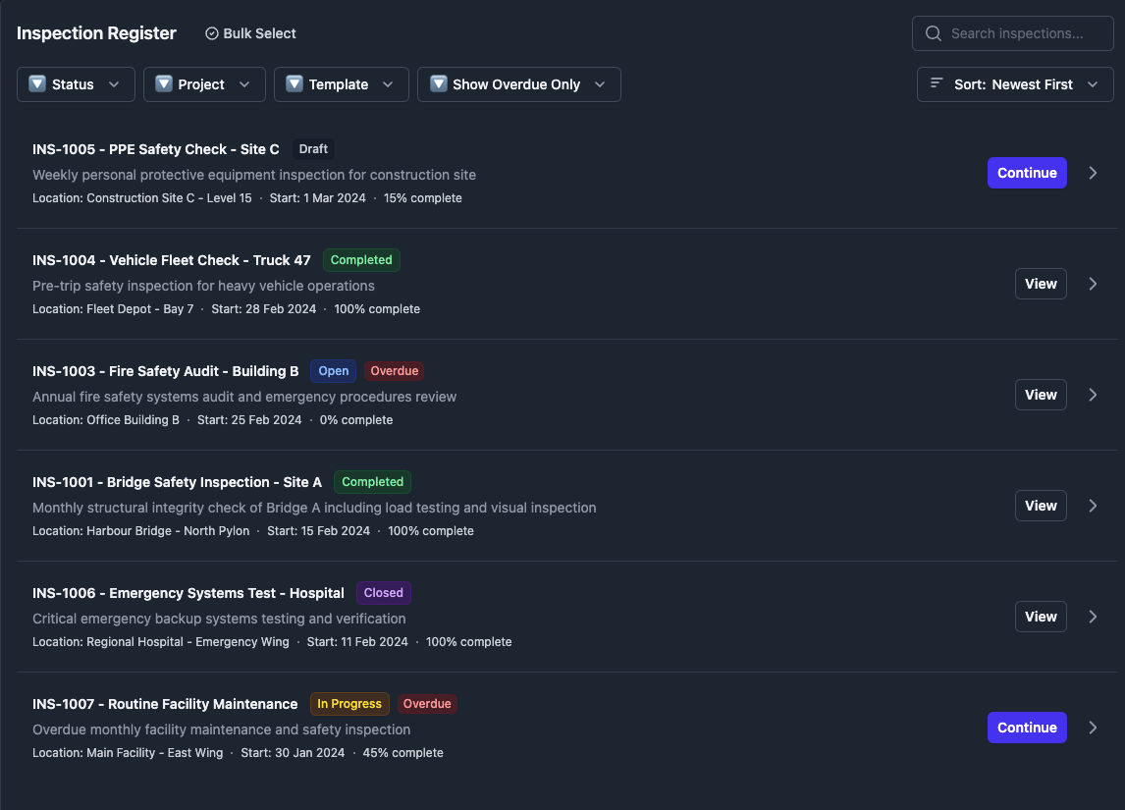The width and height of the screenshot is (1125, 810).
Task: Click chevron arrow for INS-1005 row
Action: pos(1093,173)
